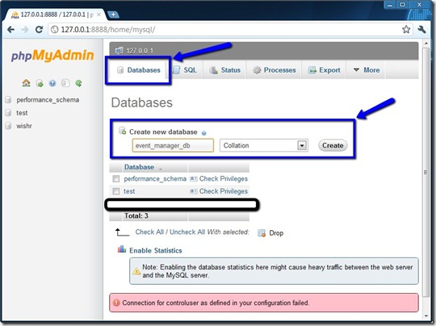The width and height of the screenshot is (436, 326).
Task: Open the Home icon in sidebar
Action: (x=26, y=83)
